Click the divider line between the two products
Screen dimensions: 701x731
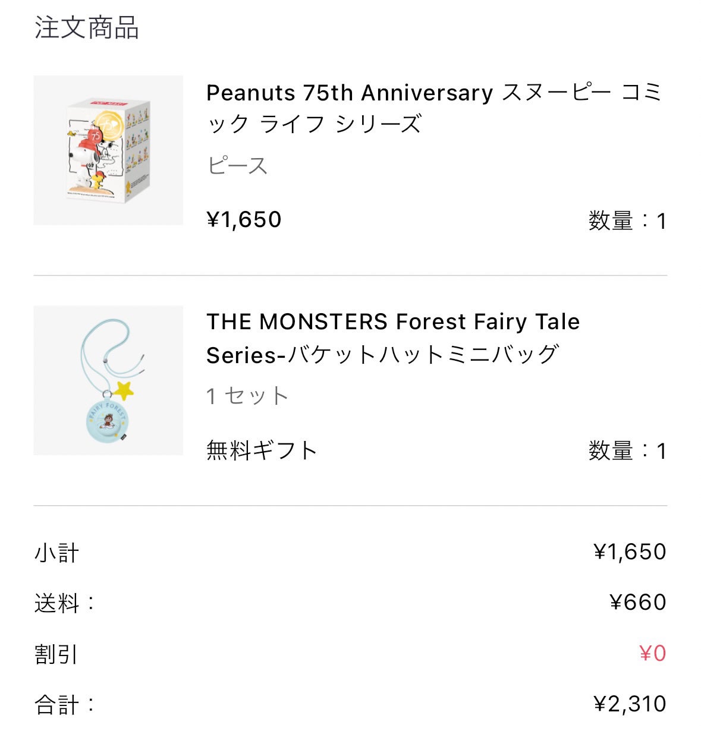pyautogui.click(x=350, y=276)
